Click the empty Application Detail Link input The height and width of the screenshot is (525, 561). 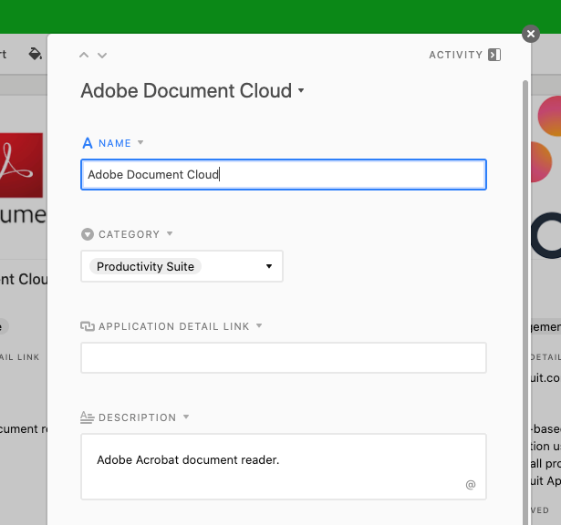[284, 357]
